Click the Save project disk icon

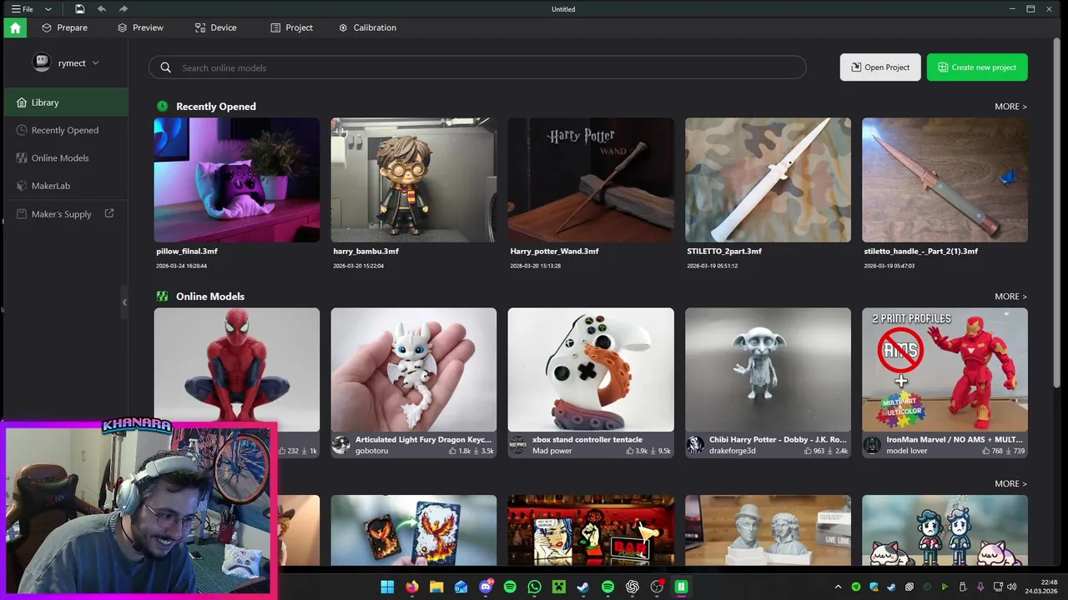coord(79,9)
